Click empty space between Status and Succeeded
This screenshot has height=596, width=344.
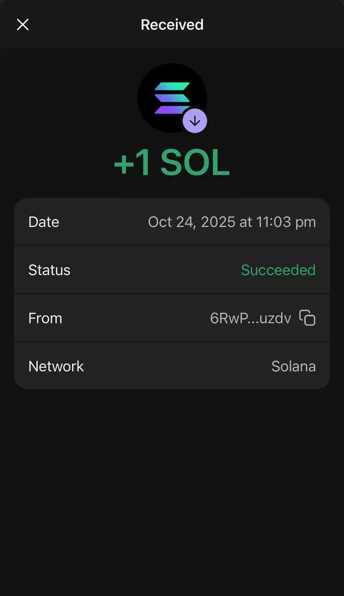click(154, 270)
